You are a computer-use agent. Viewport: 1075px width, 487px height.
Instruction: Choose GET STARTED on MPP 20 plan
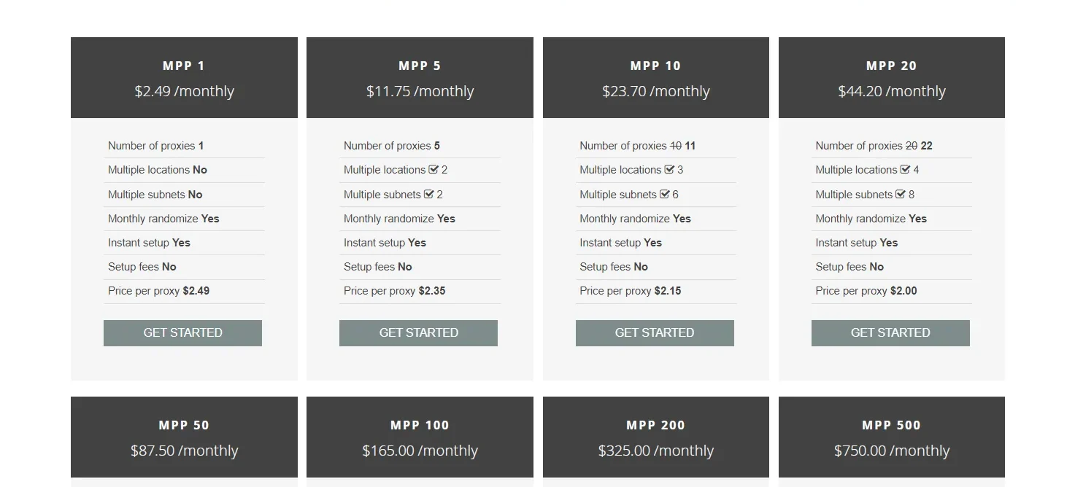click(x=890, y=332)
